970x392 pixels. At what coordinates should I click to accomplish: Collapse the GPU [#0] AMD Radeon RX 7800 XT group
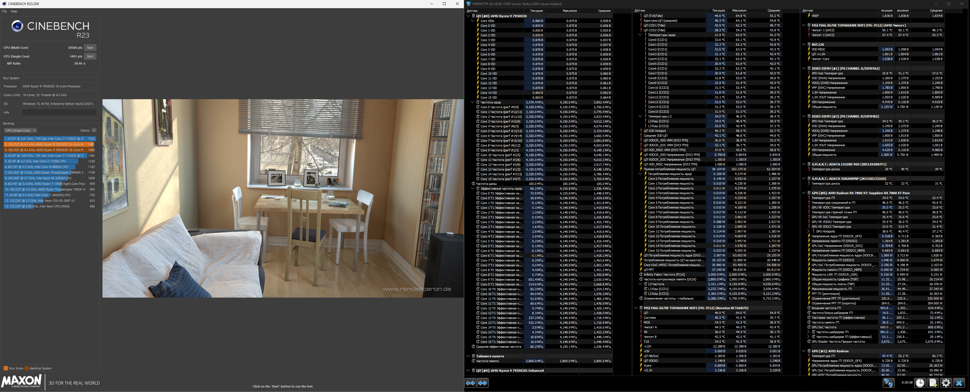coord(803,193)
